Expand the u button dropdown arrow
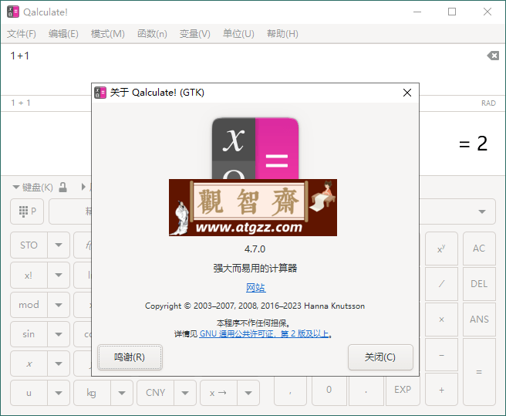This screenshot has height=416, width=506. tap(59, 393)
